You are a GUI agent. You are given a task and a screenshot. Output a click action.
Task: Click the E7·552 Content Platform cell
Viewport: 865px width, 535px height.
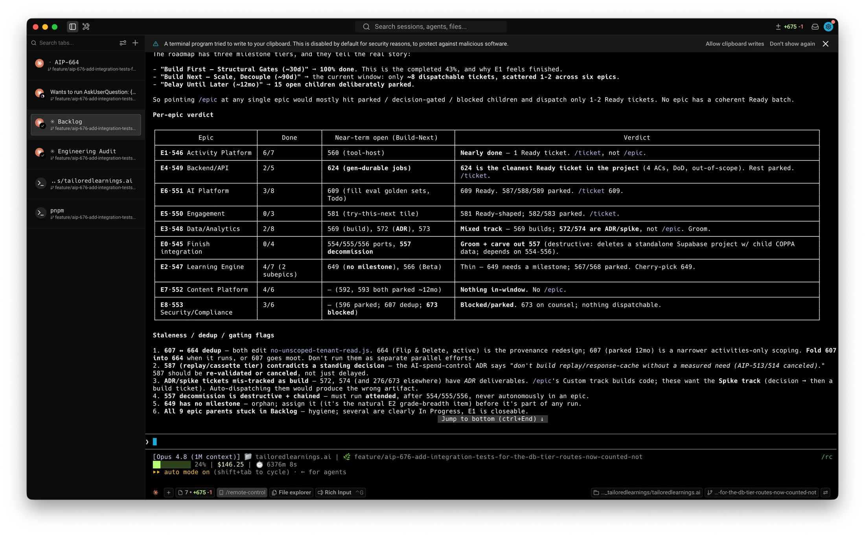[206, 290]
